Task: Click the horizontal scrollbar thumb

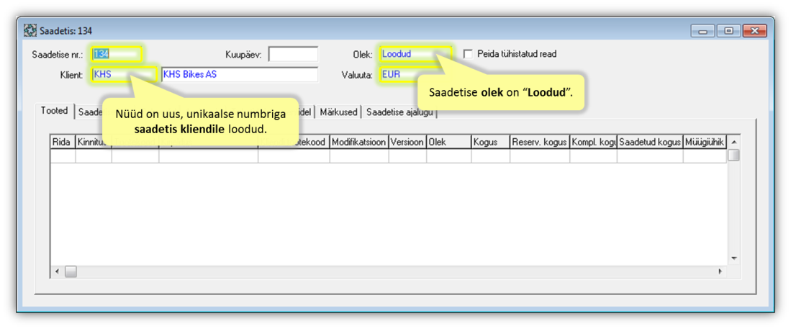Action: click(x=71, y=271)
